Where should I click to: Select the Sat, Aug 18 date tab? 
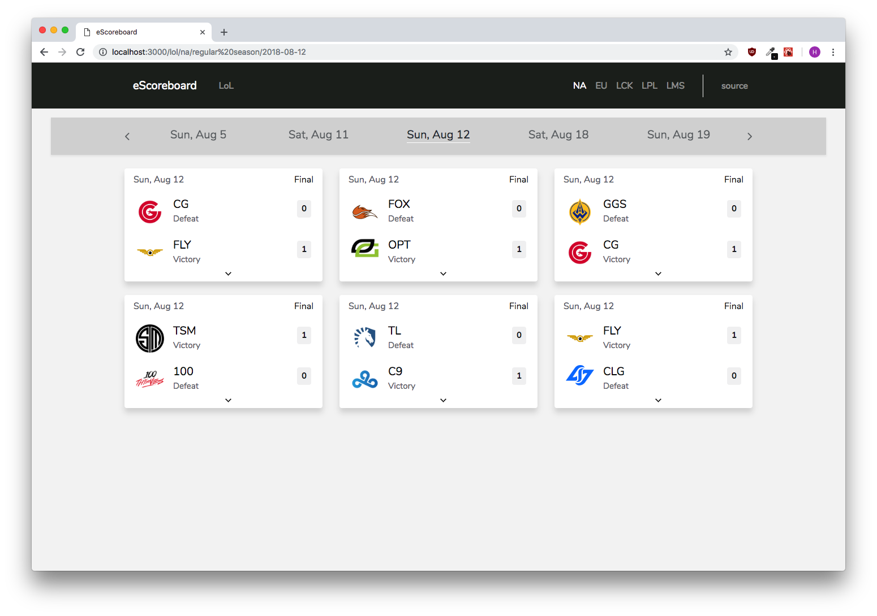[x=558, y=135]
